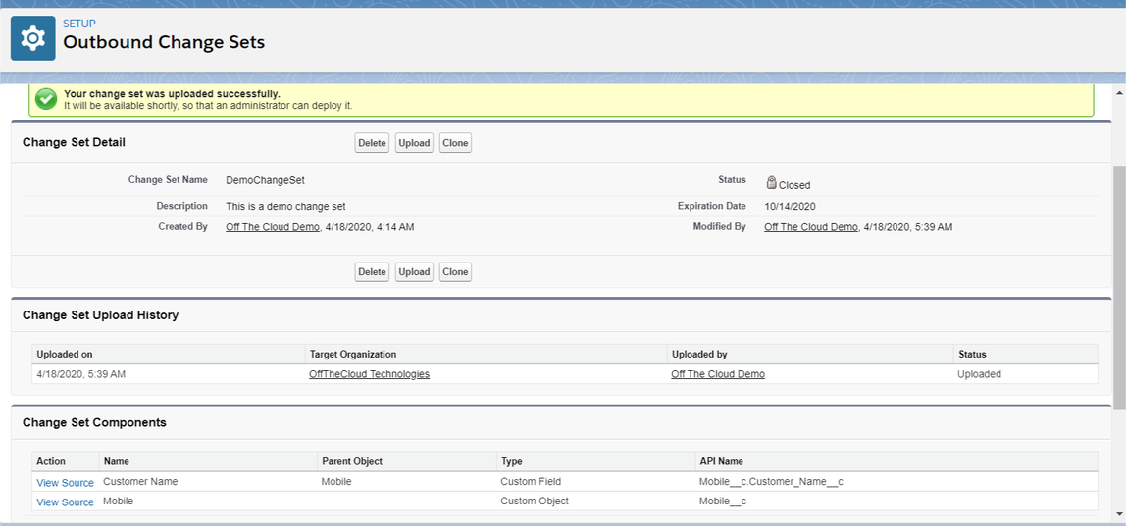Click the 'Outbound Change Sets' page title
Viewport: 1126px width, 526px height.
[x=164, y=42]
